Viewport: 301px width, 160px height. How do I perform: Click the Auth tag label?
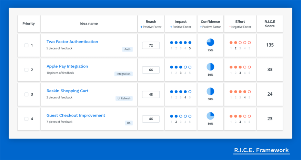[127, 49]
